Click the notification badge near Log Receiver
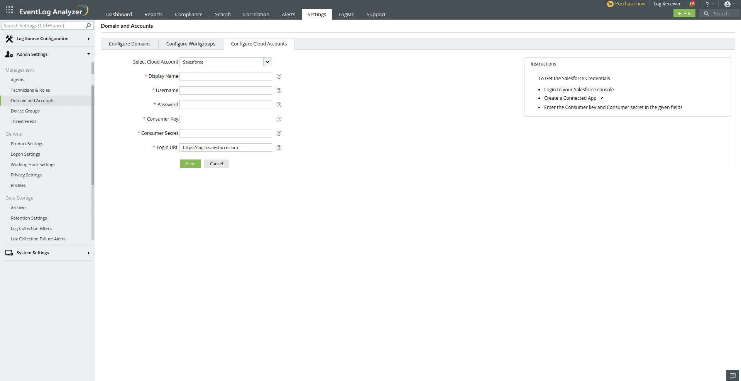Viewport: 741px width, 381px height. pos(692,3)
